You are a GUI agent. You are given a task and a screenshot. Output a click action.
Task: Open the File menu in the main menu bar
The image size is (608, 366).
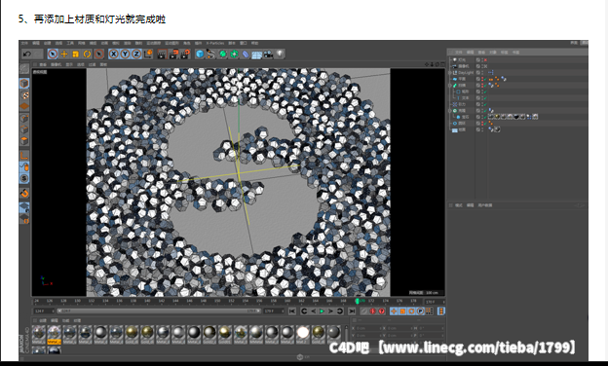tap(24, 43)
